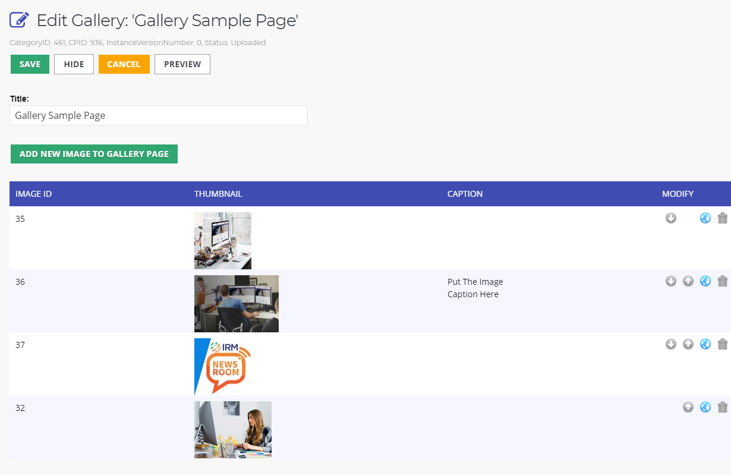Screen dimensions: 731x475
Task: Click the globe icon in row 36
Action: pos(705,281)
